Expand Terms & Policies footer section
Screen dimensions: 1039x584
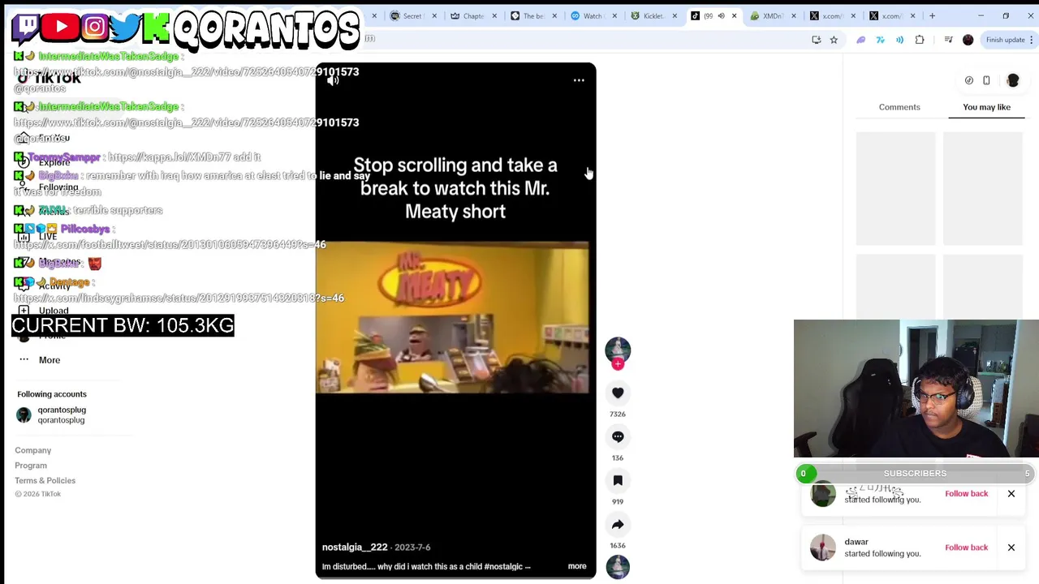pyautogui.click(x=45, y=481)
